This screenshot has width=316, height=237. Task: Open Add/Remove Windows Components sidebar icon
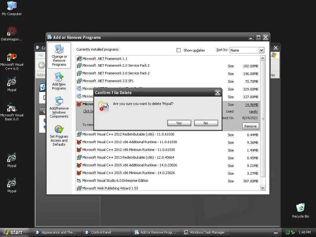(x=59, y=107)
